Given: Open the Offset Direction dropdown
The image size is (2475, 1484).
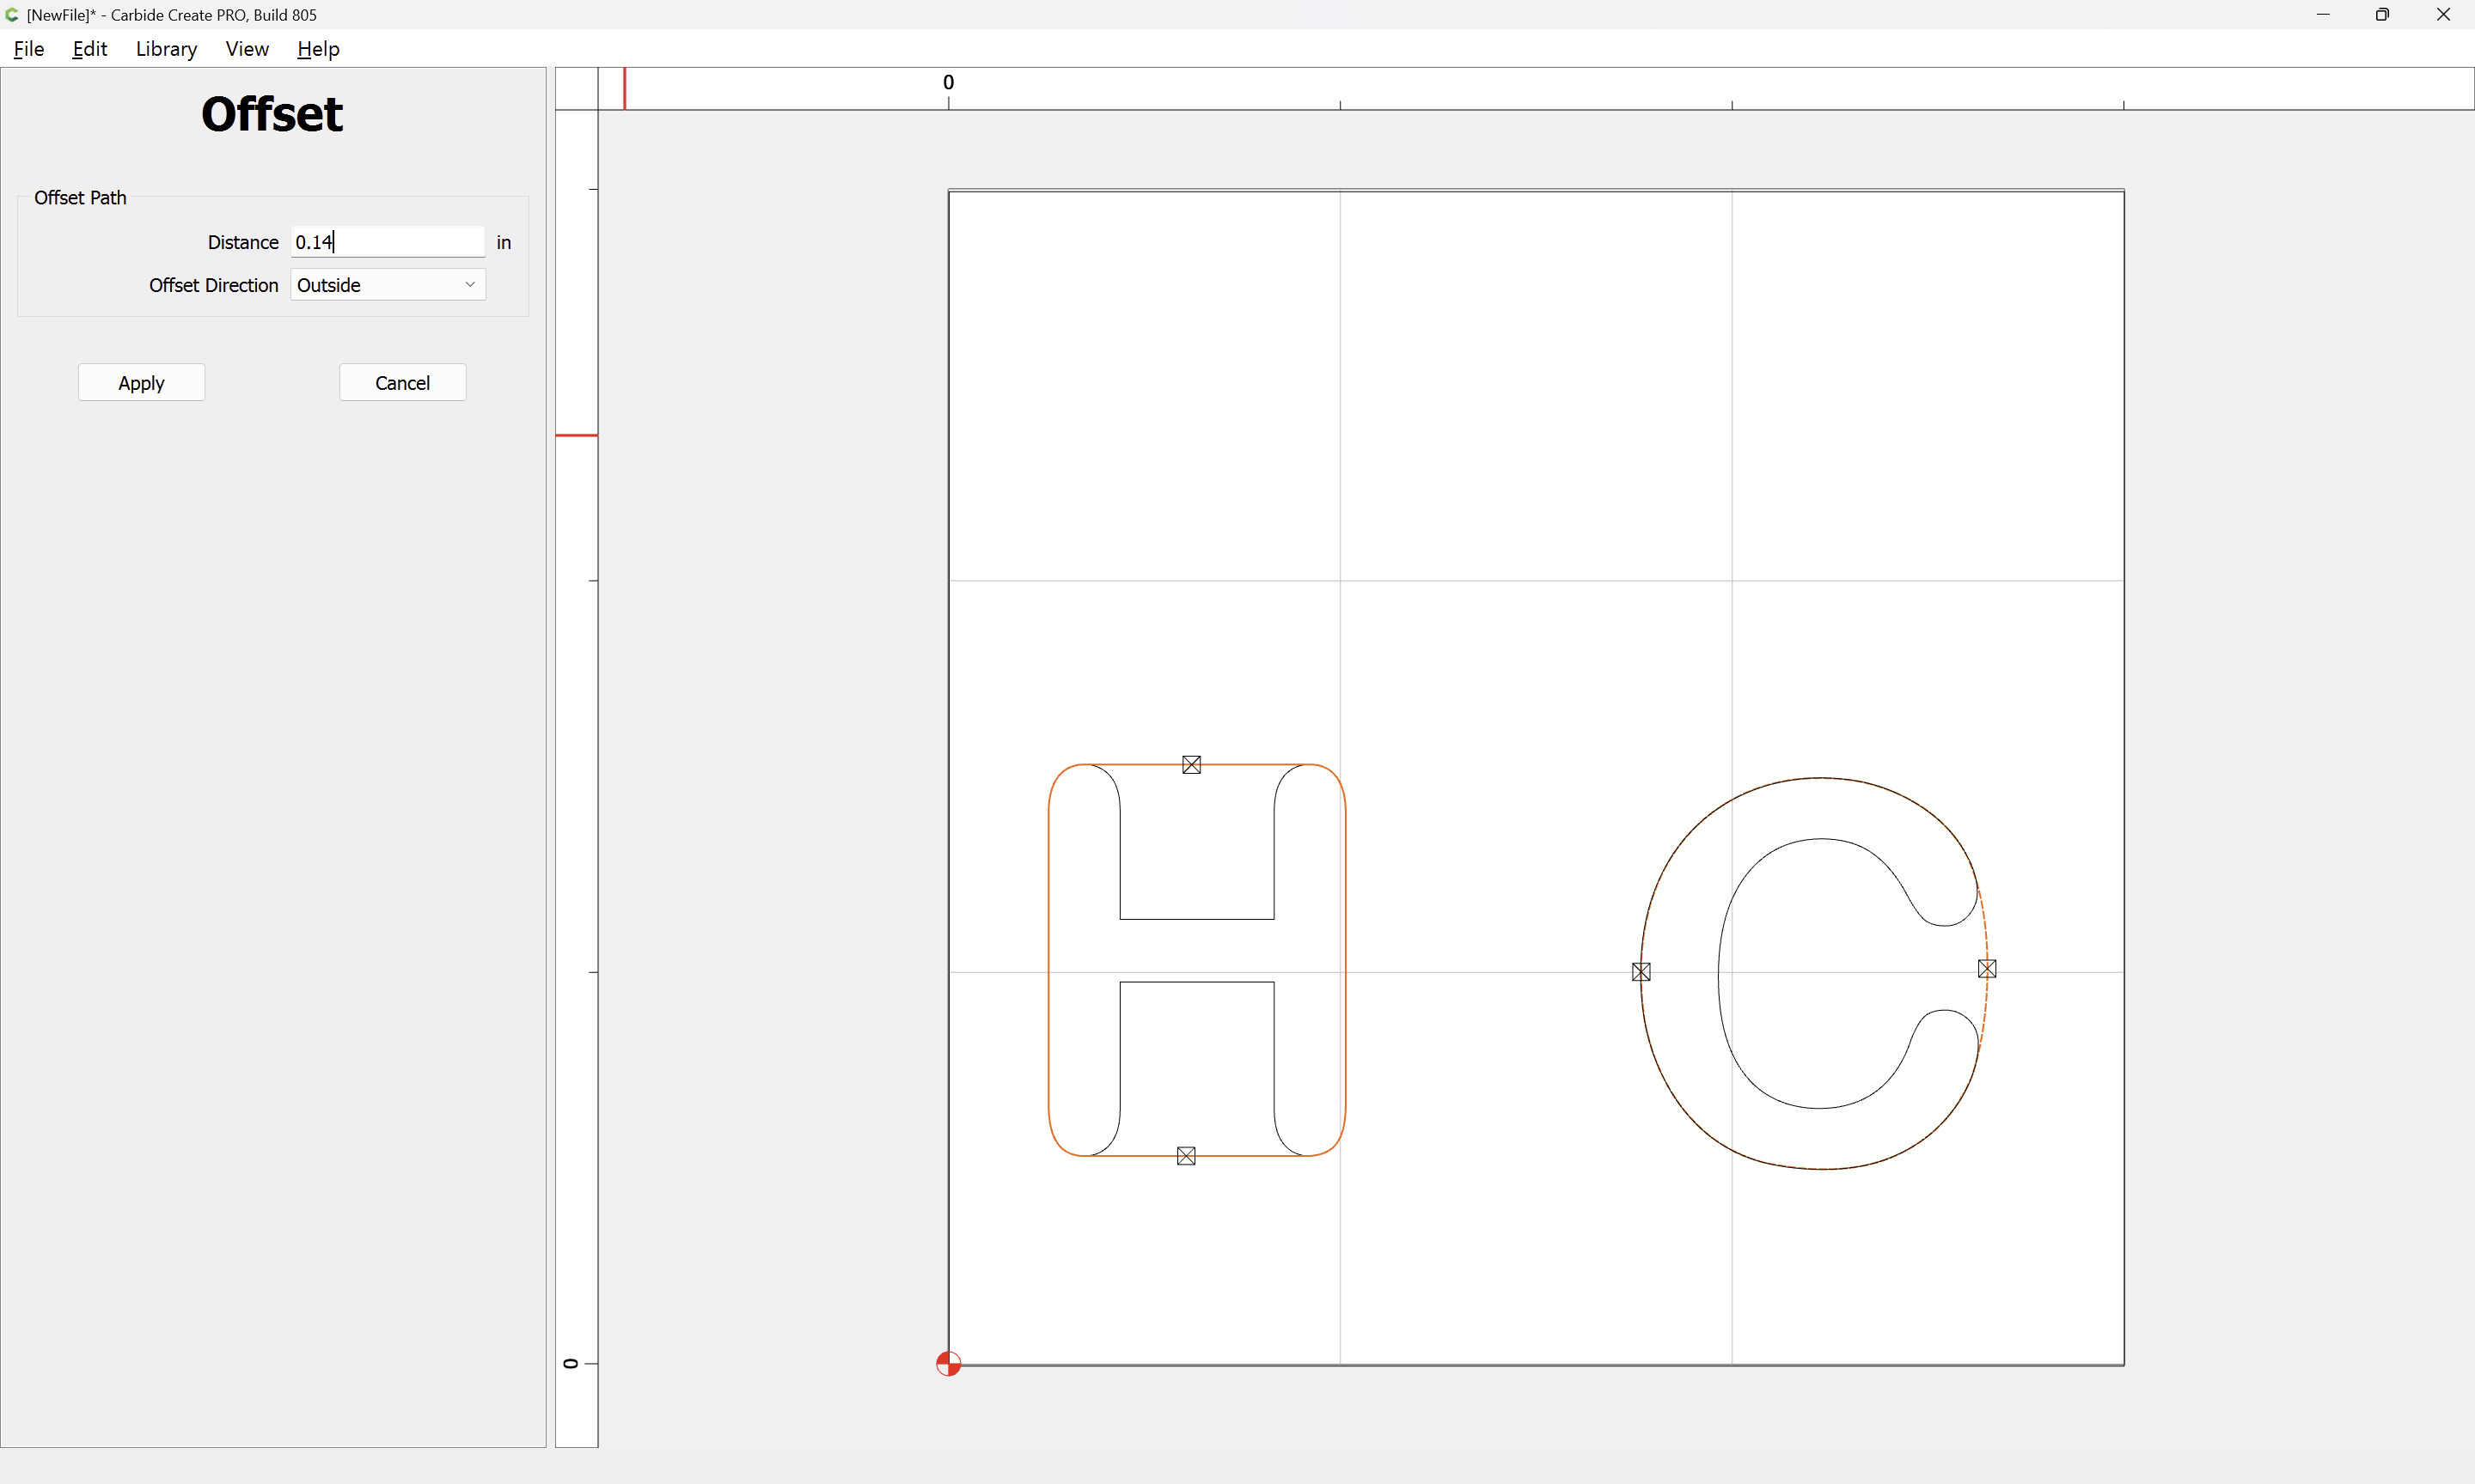Looking at the screenshot, I should (388, 285).
